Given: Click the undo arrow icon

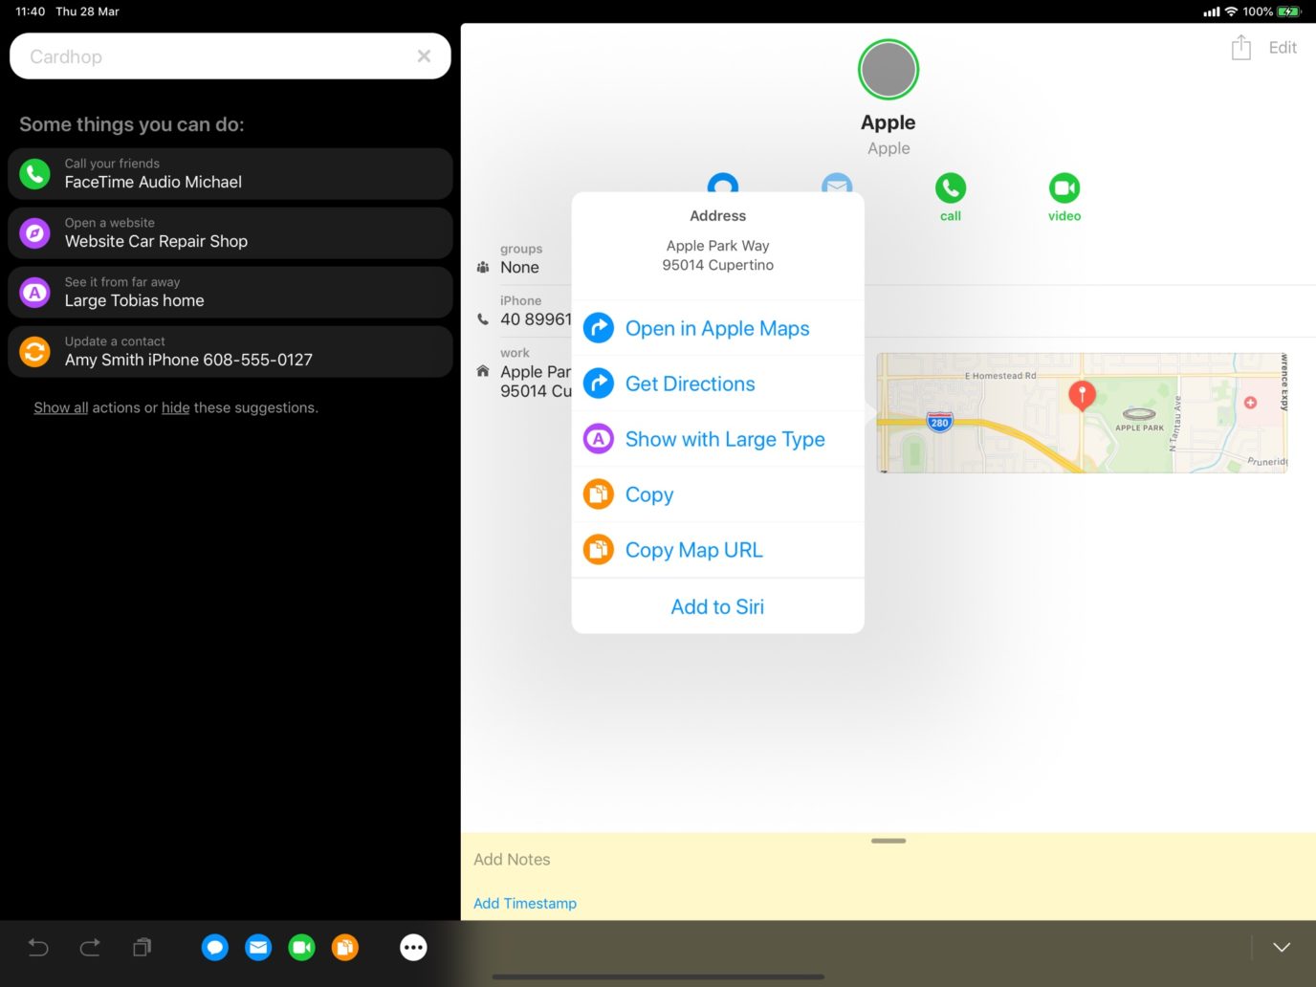Looking at the screenshot, I should [37, 947].
